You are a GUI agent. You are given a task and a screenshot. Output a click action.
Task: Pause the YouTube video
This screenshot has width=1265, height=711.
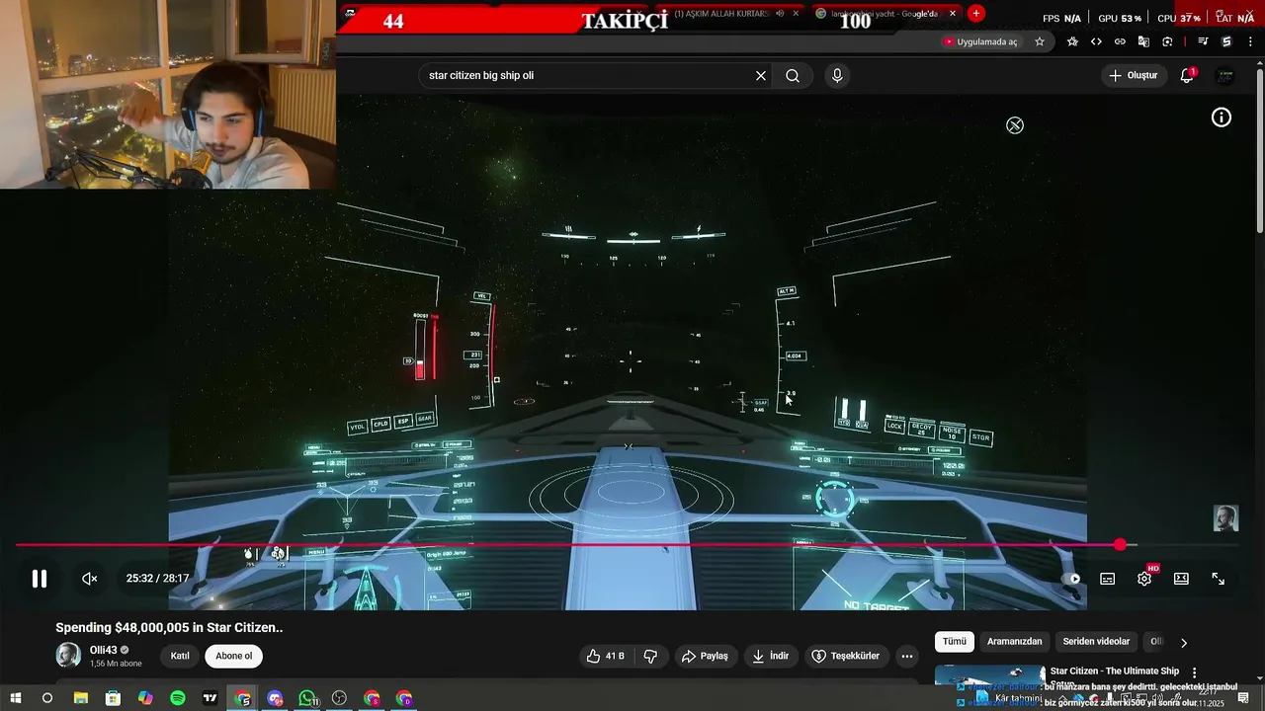40,579
